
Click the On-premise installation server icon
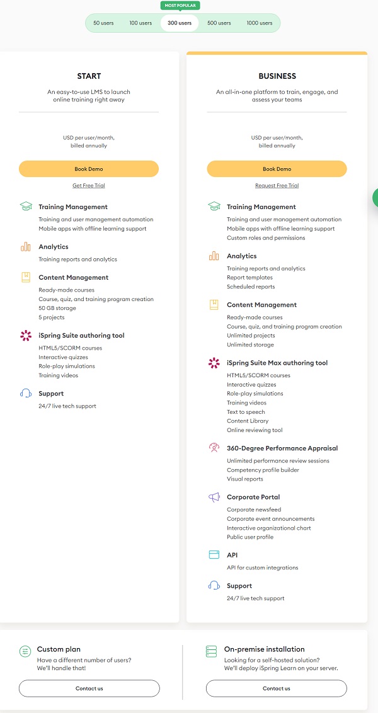[212, 651]
